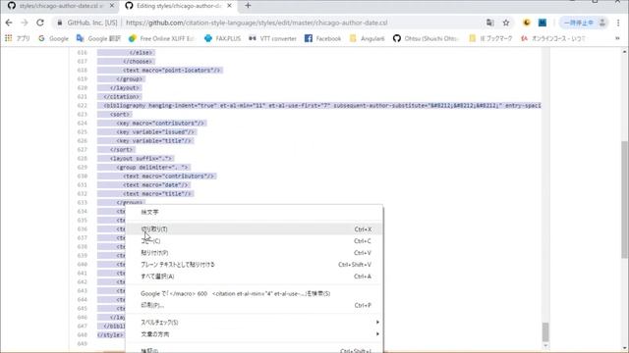Click closing citation tag line 621
Viewport: 629px width, 353px height.
pos(122,97)
